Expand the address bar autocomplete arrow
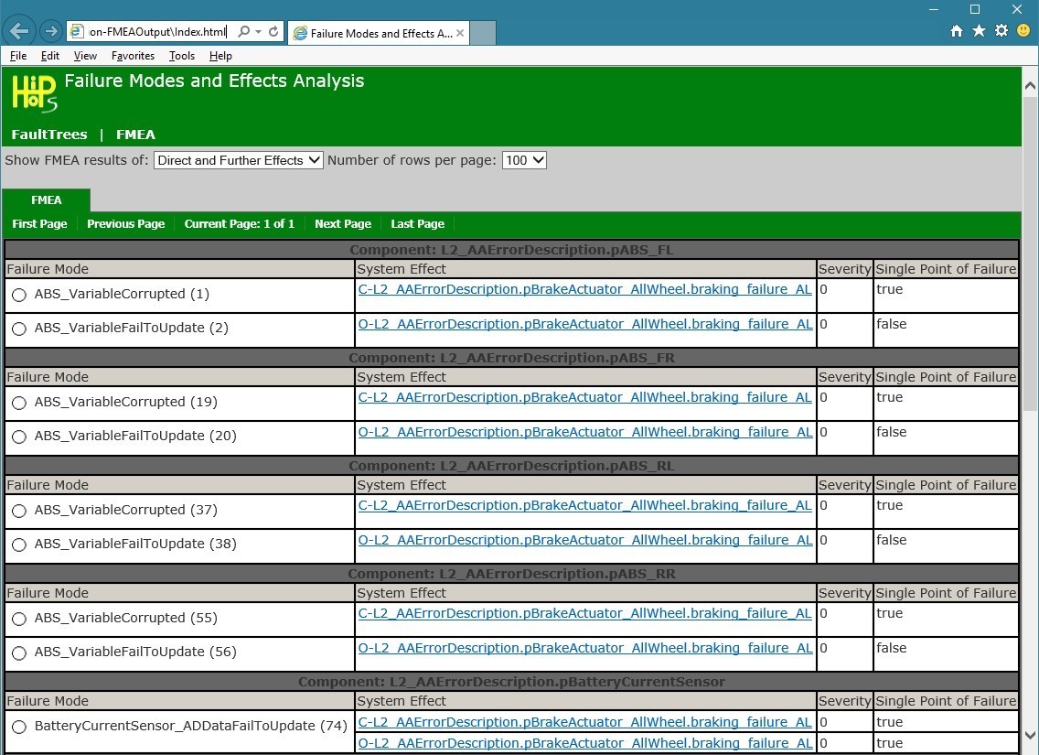The height and width of the screenshot is (755, 1039). [259, 32]
